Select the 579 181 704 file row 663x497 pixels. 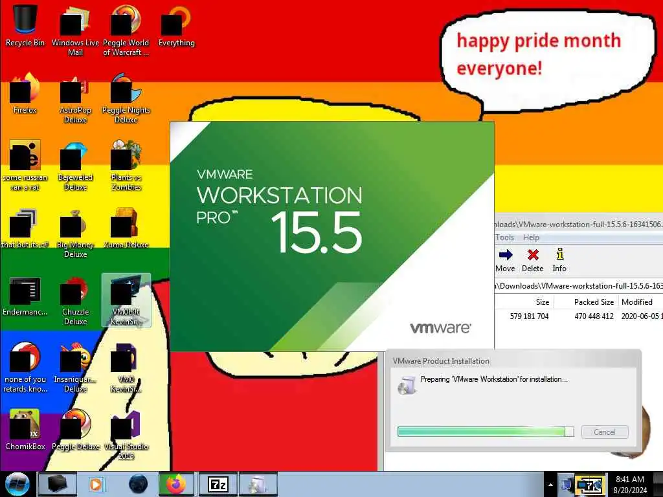coord(578,316)
